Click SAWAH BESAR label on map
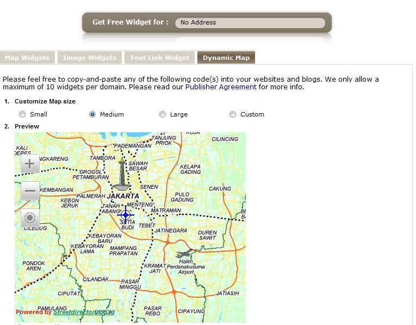416x325 pixels. coord(138,166)
